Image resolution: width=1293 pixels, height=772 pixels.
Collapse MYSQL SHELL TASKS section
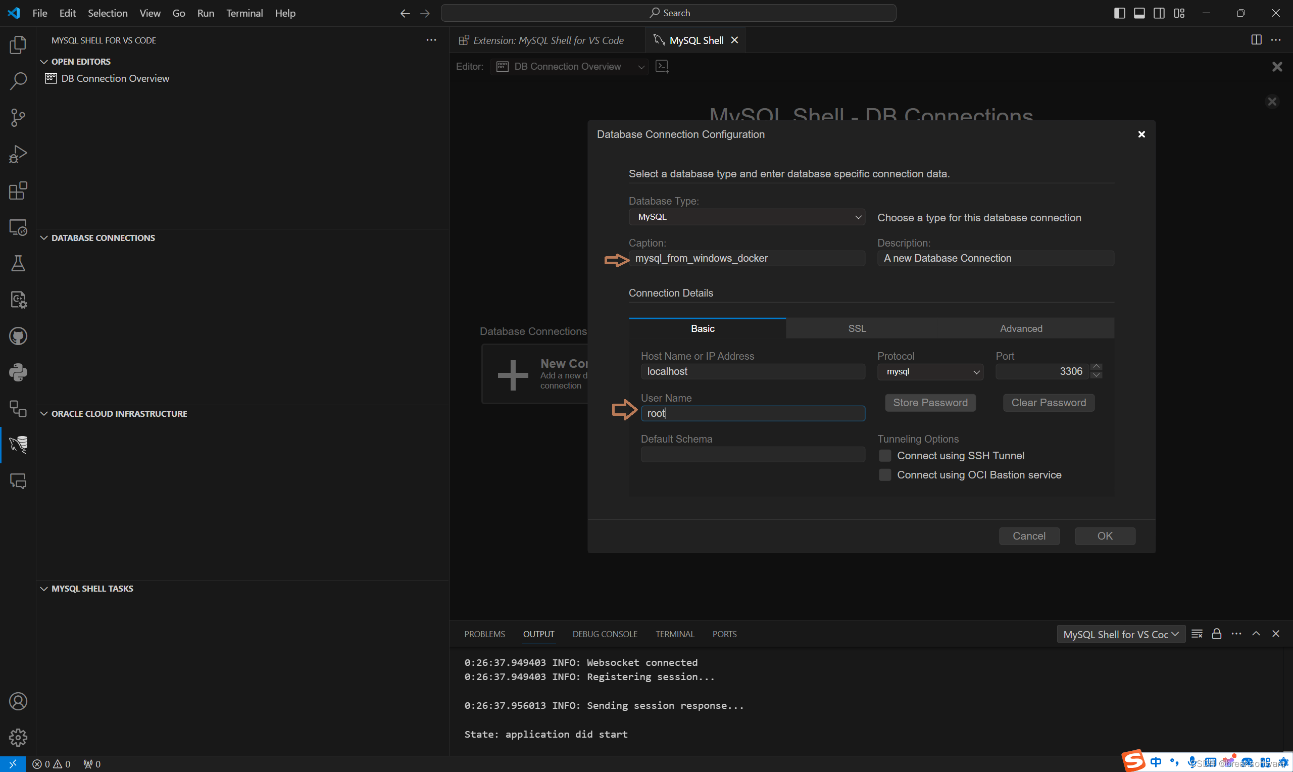click(44, 589)
